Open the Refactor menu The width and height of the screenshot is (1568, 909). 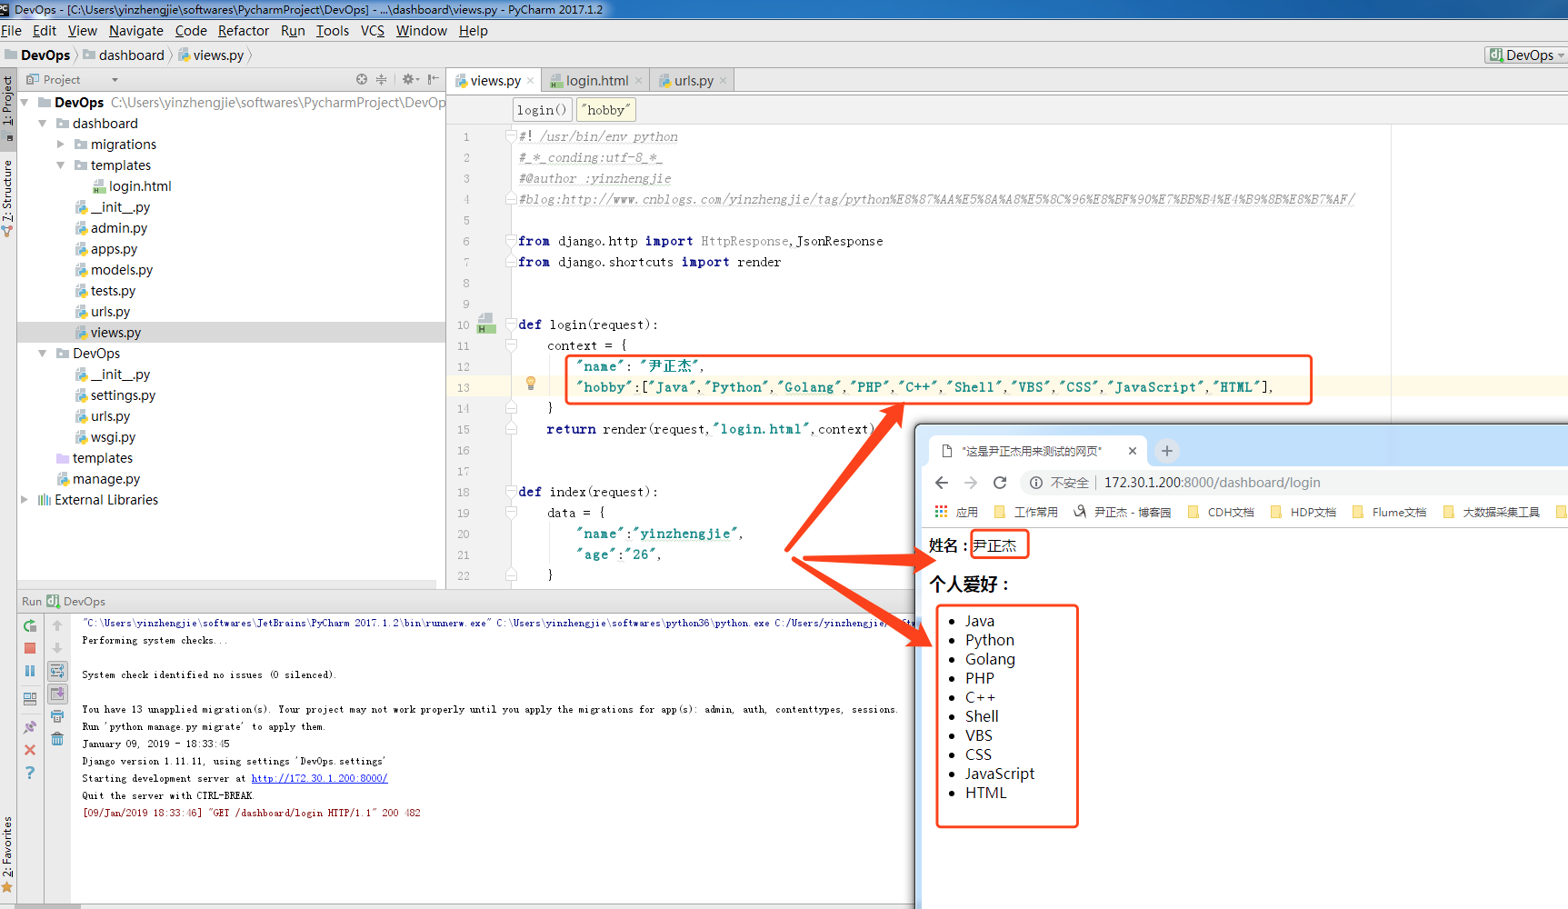(x=243, y=31)
